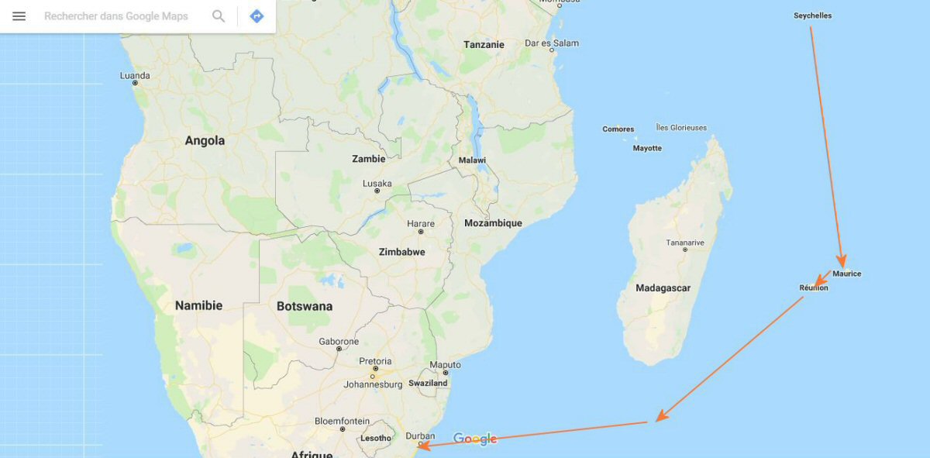This screenshot has height=458, width=930.
Task: Click the Madagascar country label
Action: (663, 288)
